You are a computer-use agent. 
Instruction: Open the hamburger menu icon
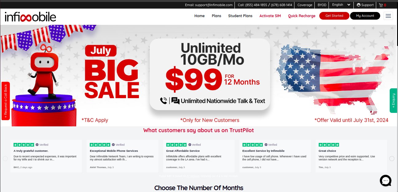click(x=388, y=16)
